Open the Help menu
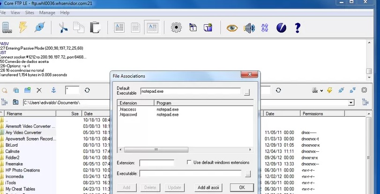Screen dimensions: 380x194 (x=65, y=13)
